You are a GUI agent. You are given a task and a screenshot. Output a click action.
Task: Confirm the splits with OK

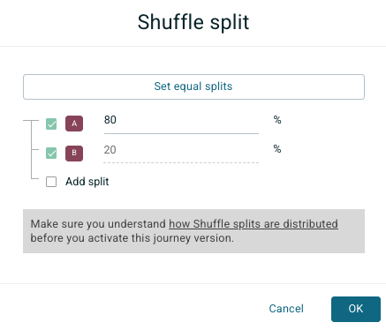(356, 309)
